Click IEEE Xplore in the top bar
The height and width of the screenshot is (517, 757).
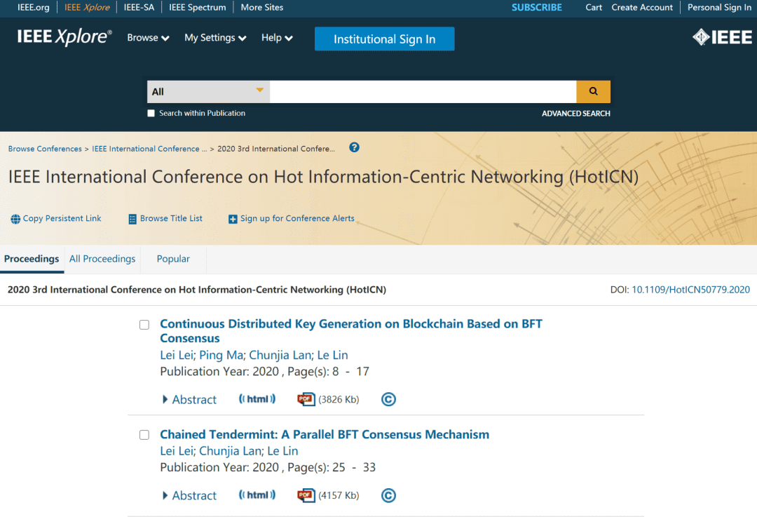click(87, 7)
